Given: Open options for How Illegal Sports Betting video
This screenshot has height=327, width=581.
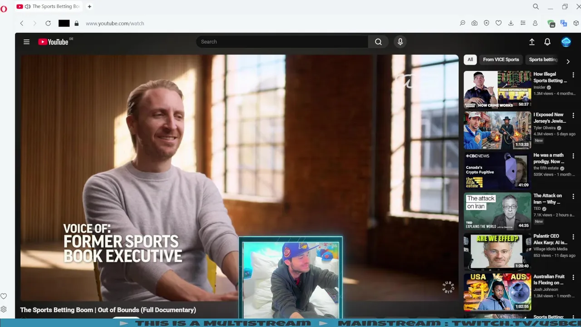Looking at the screenshot, I should pyautogui.click(x=573, y=75).
